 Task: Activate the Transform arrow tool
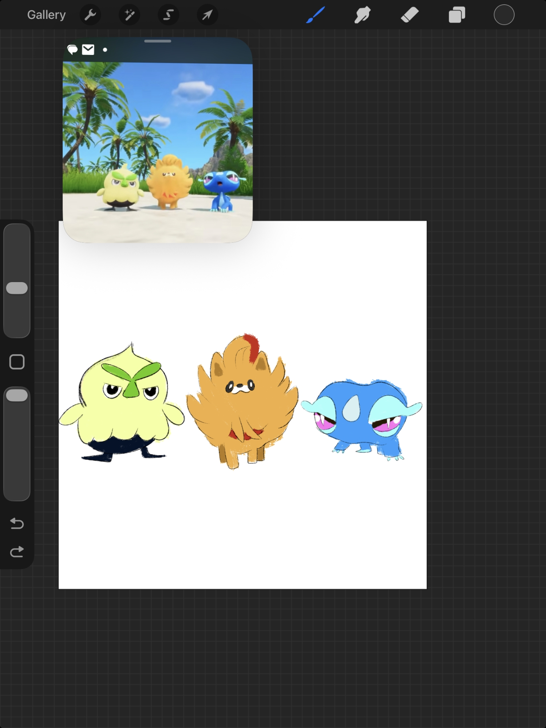pos(207,15)
